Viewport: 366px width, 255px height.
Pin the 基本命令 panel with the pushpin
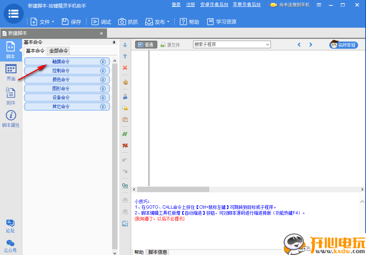click(x=114, y=42)
